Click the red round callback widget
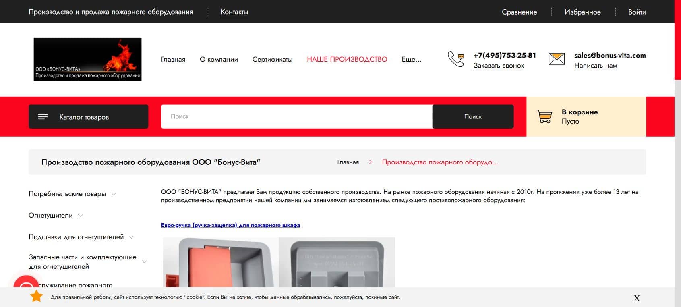 26,281
